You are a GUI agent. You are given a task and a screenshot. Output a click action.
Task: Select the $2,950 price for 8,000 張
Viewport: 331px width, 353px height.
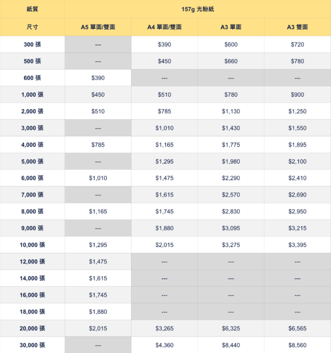pyautogui.click(x=297, y=212)
